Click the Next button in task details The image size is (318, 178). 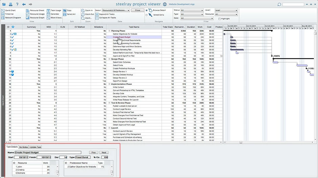point(104,152)
